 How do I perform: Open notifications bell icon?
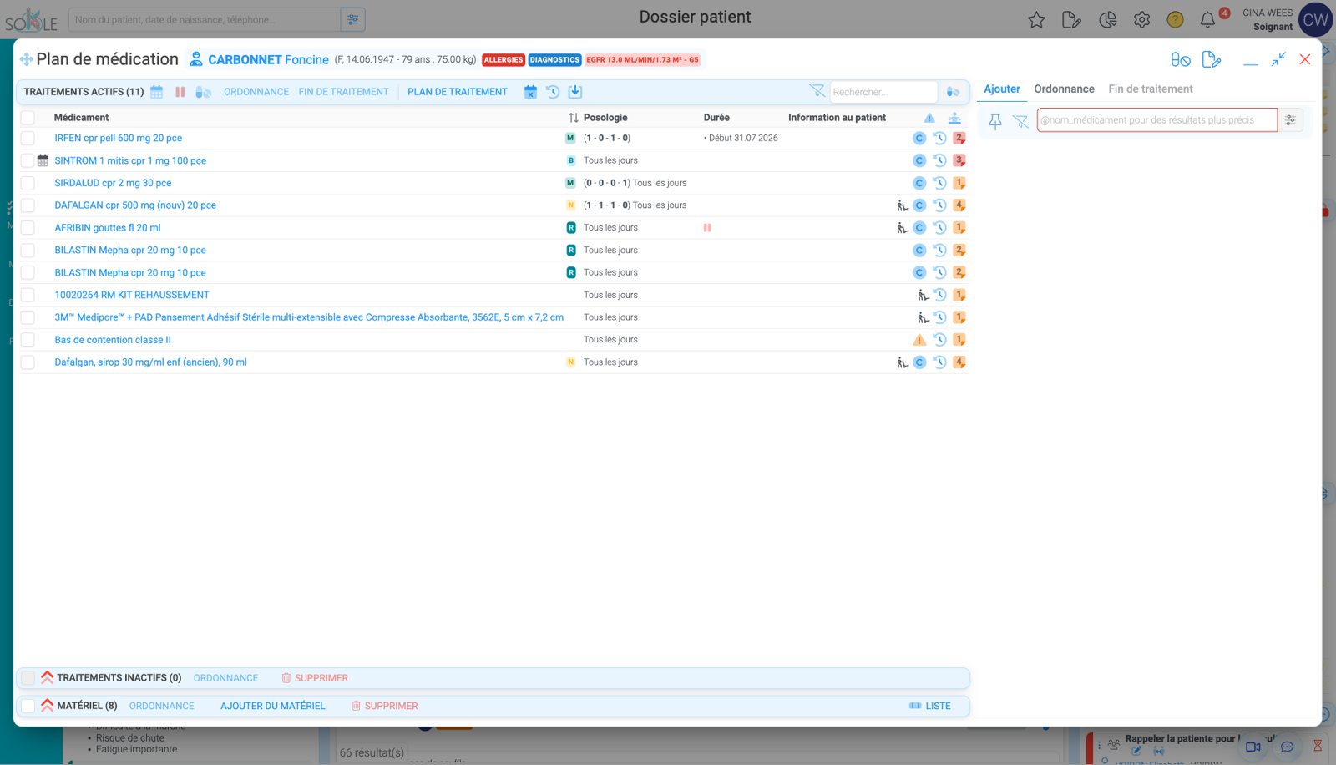point(1207,20)
